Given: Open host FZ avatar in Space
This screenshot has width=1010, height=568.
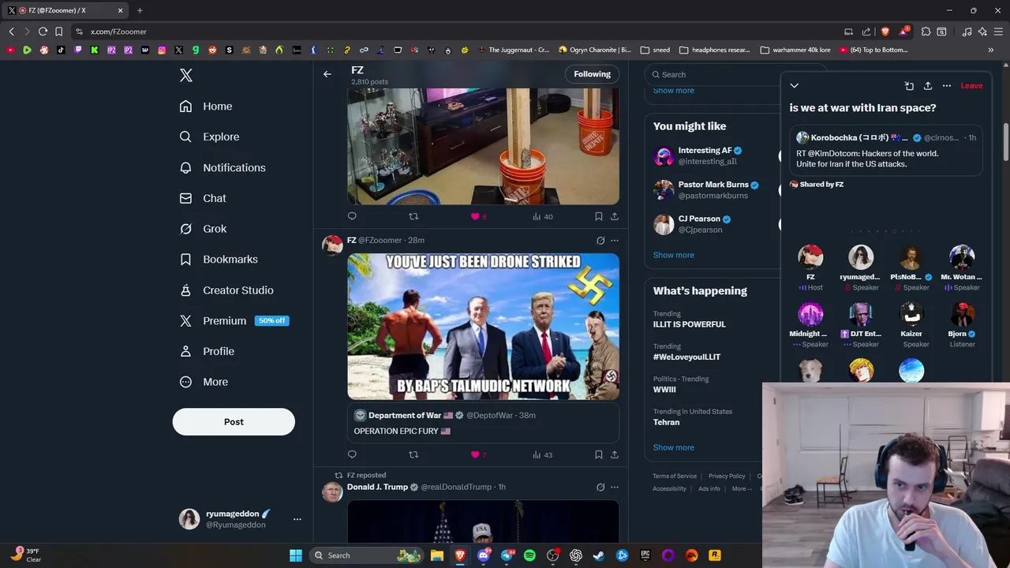Looking at the screenshot, I should pyautogui.click(x=810, y=257).
